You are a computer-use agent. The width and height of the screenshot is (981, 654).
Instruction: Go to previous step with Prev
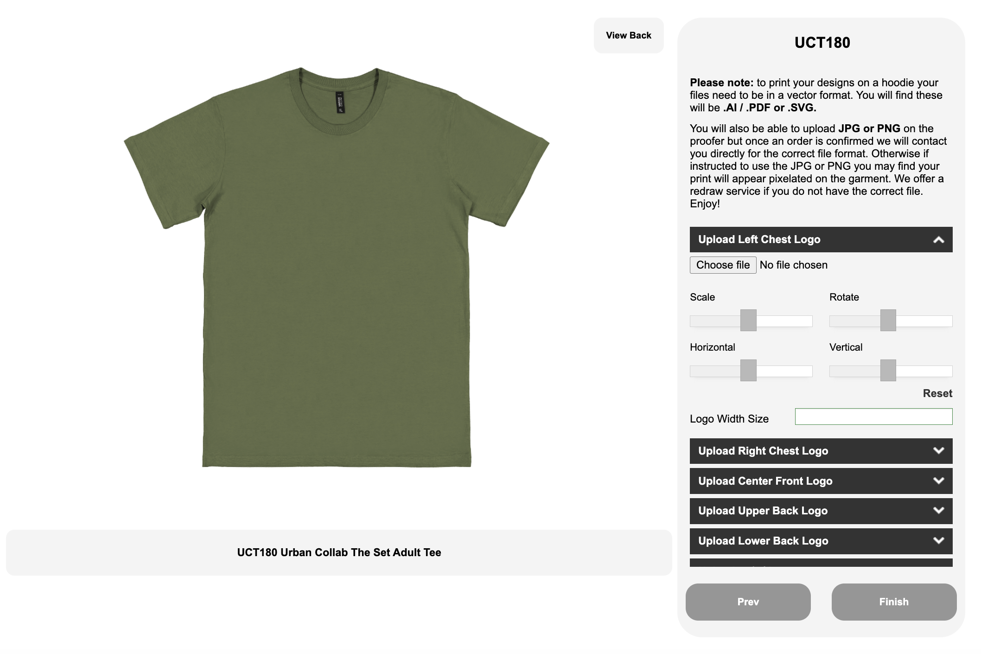coord(748,602)
